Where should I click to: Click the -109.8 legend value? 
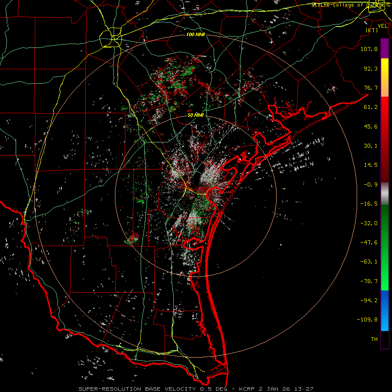pos(367,320)
